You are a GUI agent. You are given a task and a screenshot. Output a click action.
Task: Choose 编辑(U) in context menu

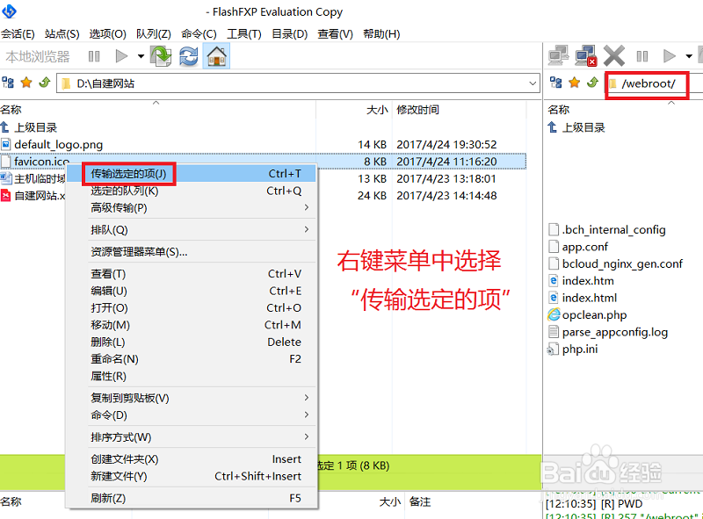192,291
